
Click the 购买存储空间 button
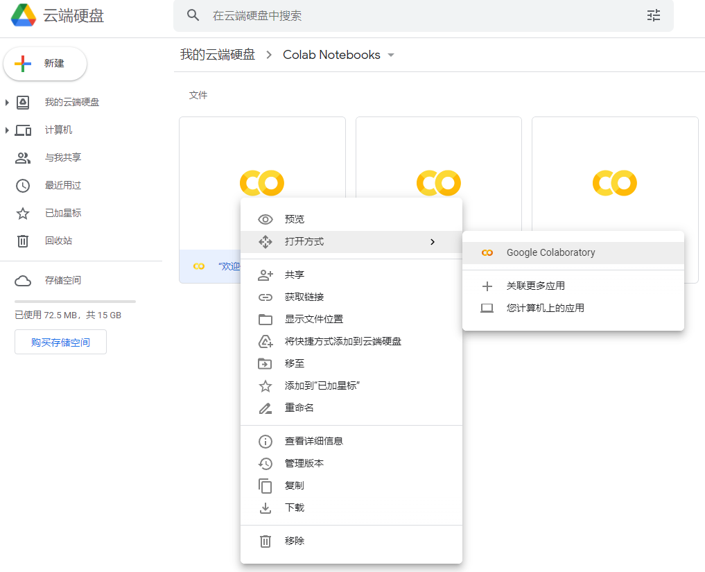(60, 341)
